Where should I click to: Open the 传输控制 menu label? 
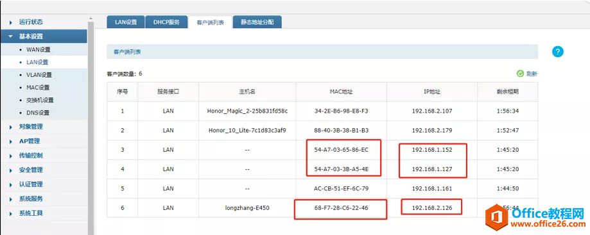(x=31, y=156)
